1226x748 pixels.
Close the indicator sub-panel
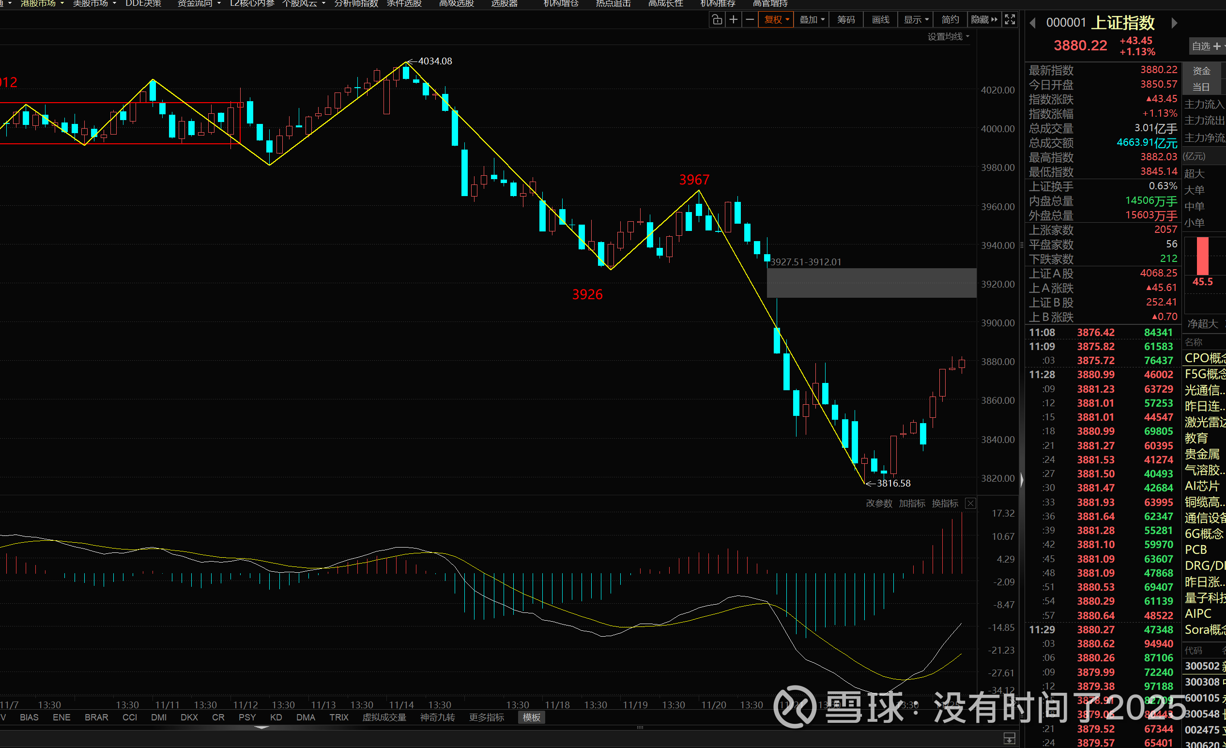click(970, 504)
